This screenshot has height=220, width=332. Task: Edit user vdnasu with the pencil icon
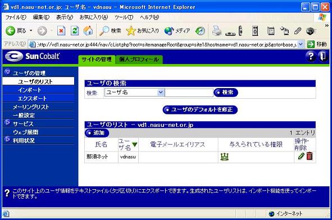[x=301, y=157]
